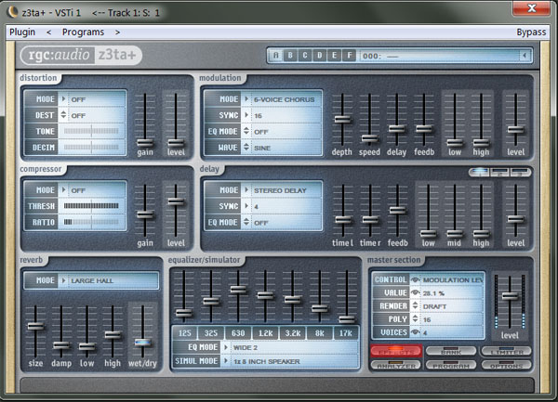Click the next-program '>' arrow in menu bar

117,32
